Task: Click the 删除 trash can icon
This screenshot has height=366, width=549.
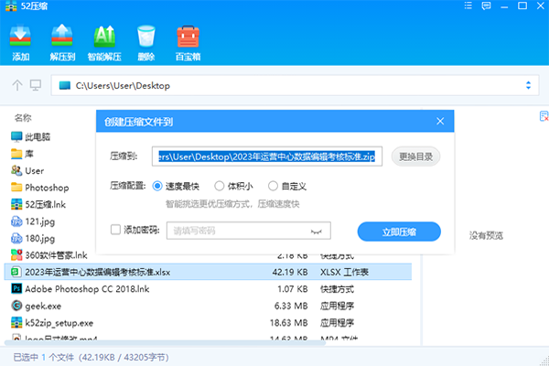Action: point(145,41)
